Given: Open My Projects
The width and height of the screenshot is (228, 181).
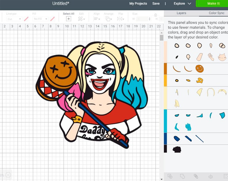Looking at the screenshot, I should [138, 3].
